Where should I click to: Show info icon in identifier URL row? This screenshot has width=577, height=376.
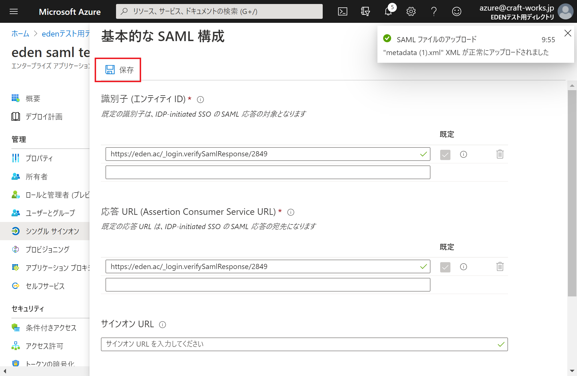tap(464, 154)
